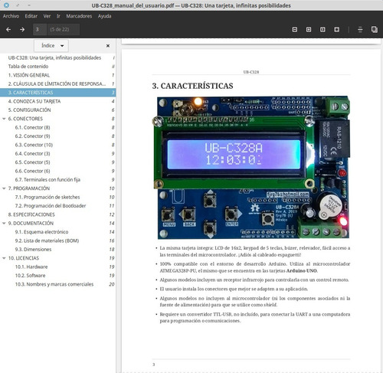
Task: Click the original size (1:1) zoom icon
Action: coord(322,29)
